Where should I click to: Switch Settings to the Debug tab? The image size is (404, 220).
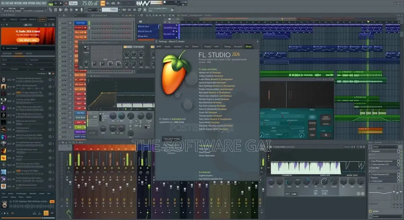pyautogui.click(x=227, y=46)
